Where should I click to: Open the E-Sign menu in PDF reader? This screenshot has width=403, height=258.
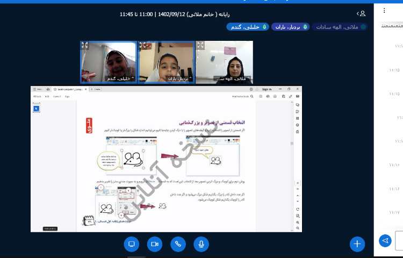[x=67, y=96]
